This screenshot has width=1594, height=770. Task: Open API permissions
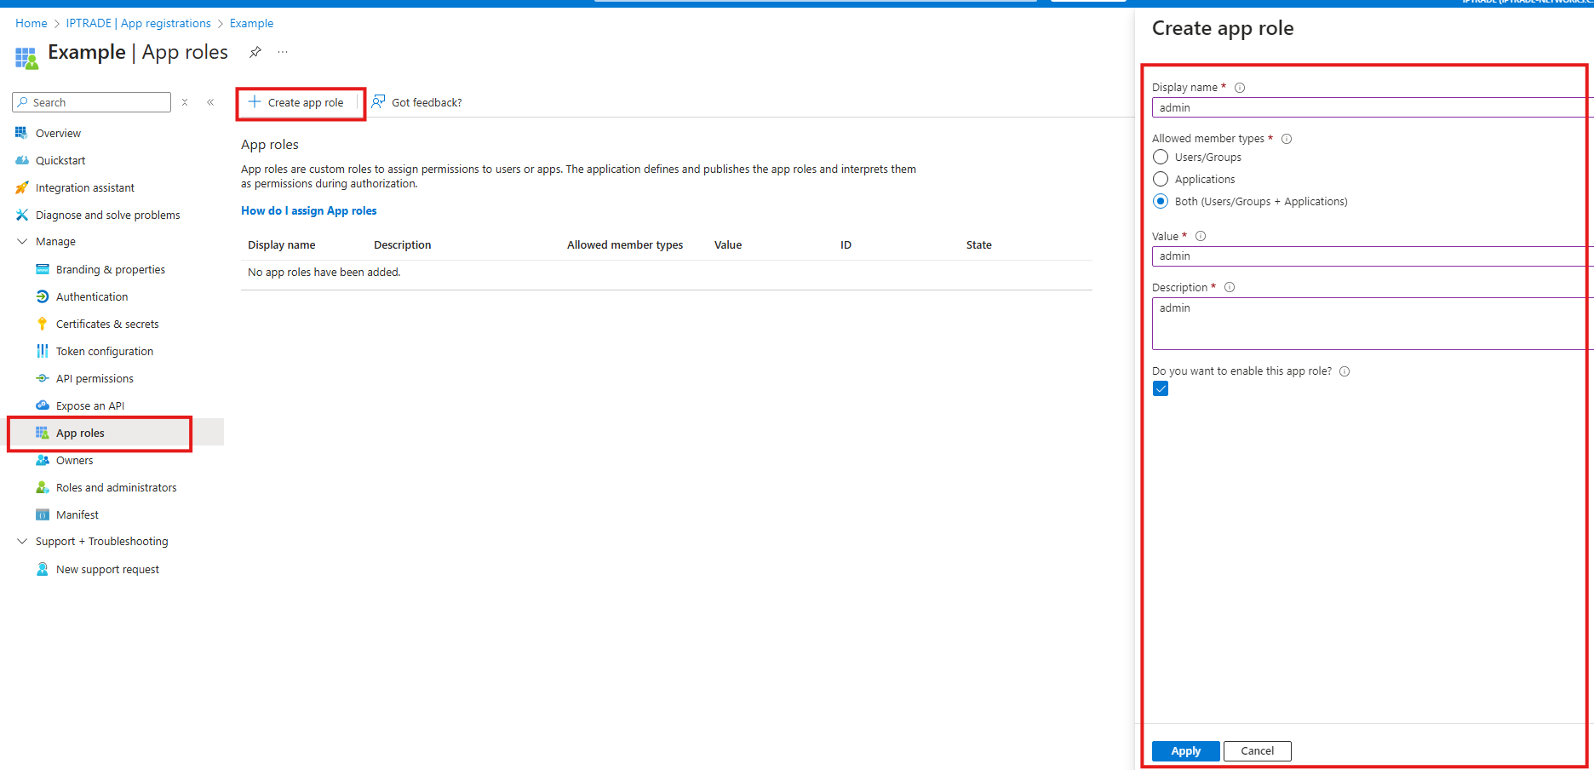pos(95,378)
